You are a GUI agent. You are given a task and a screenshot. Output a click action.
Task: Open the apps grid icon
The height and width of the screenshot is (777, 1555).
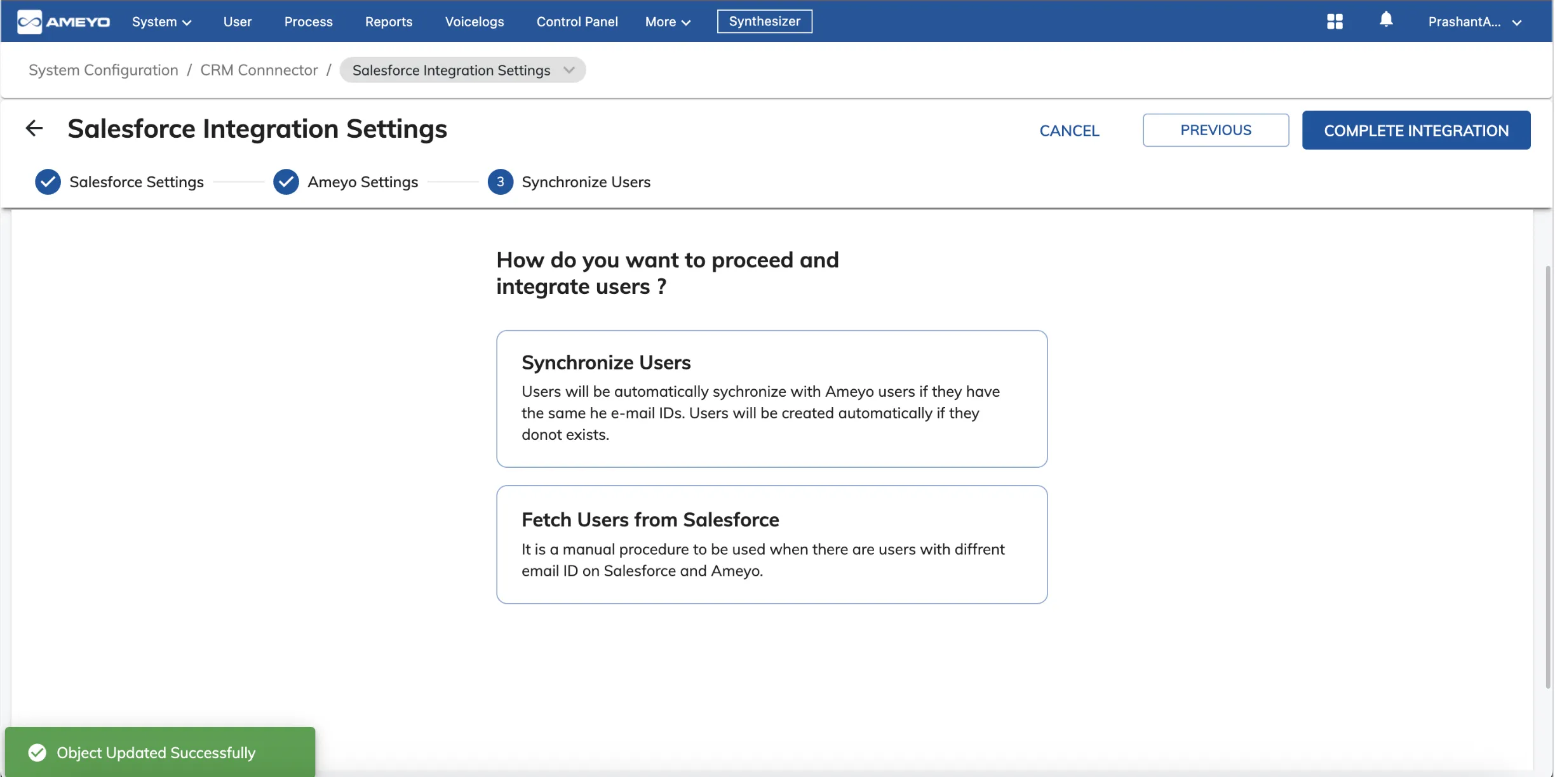(x=1335, y=22)
